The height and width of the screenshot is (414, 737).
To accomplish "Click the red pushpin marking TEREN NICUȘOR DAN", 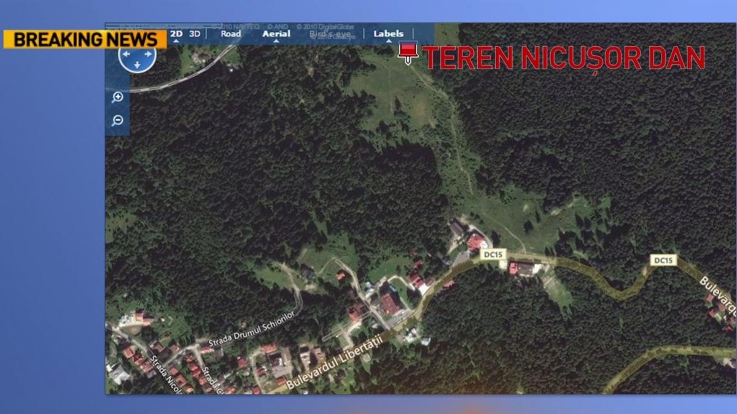I will coord(408,52).
